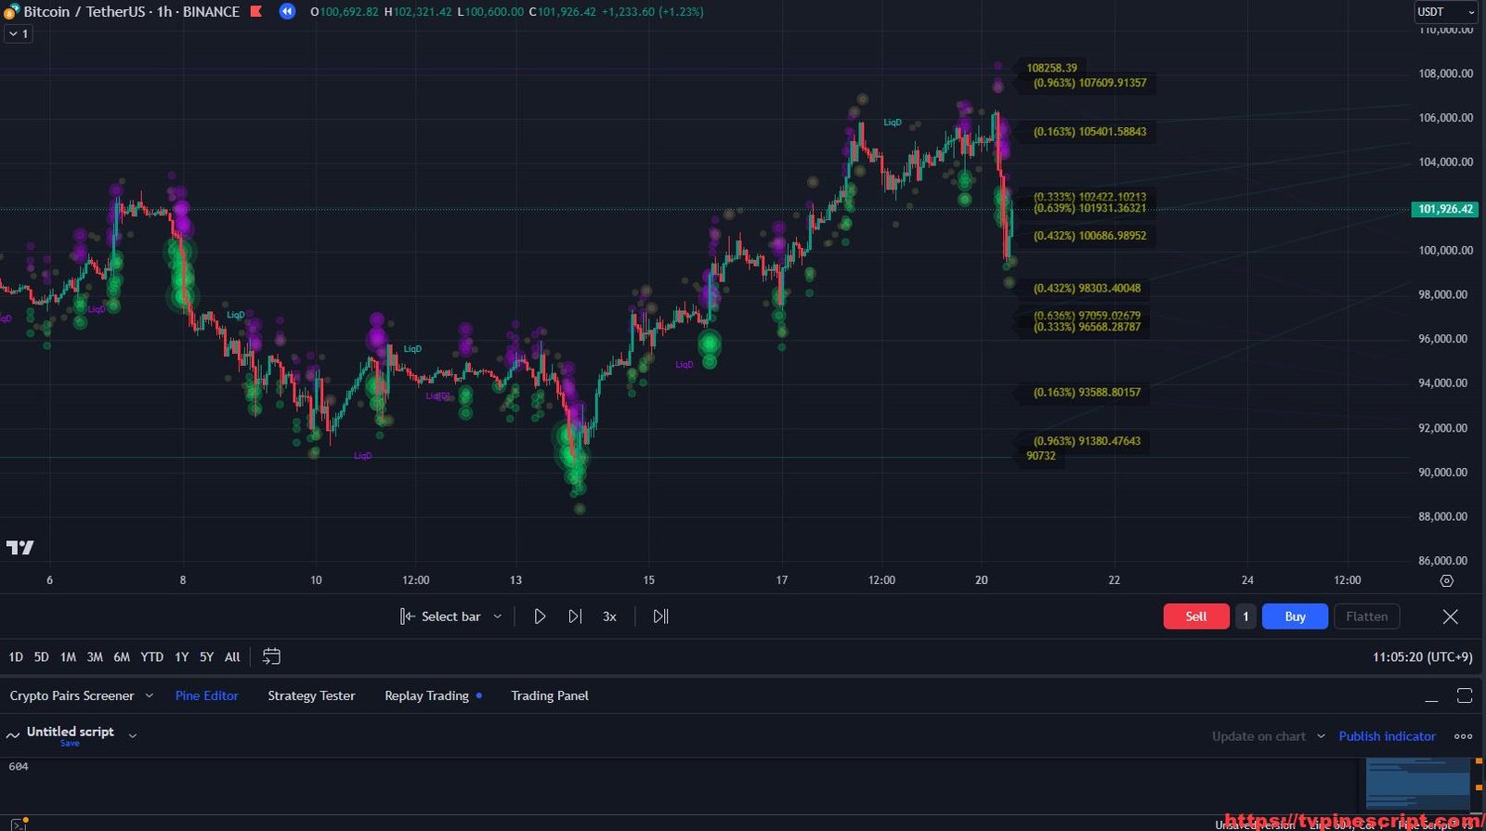
Task: Open the Trading Panel tab
Action: 549,695
